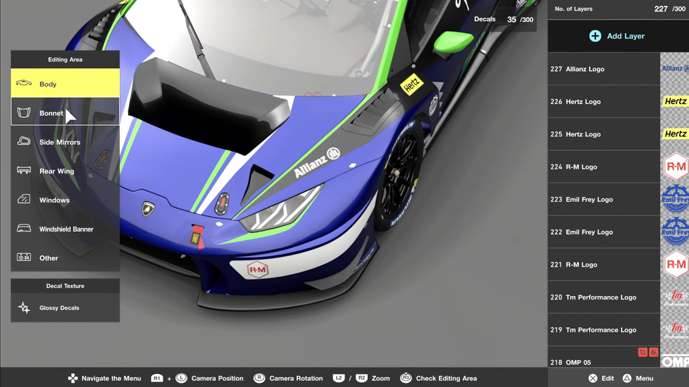
Task: Select layer 226 Hertz Logo
Action: (x=604, y=101)
